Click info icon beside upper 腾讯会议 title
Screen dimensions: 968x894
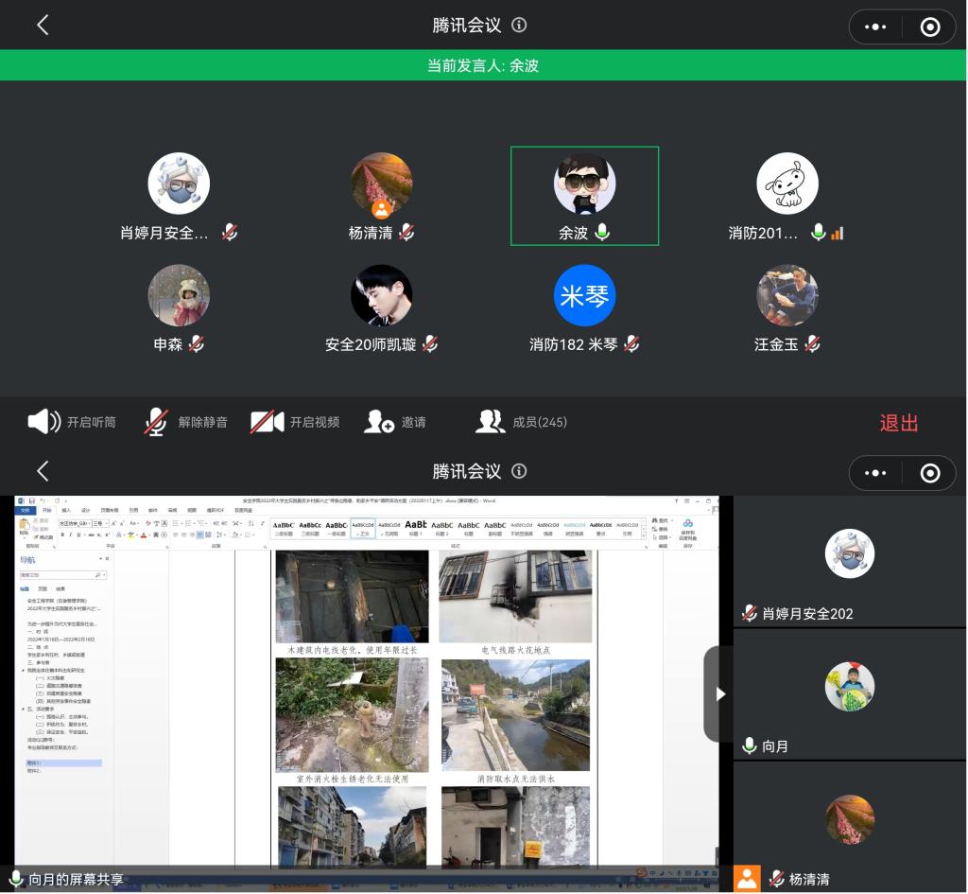[x=519, y=26]
